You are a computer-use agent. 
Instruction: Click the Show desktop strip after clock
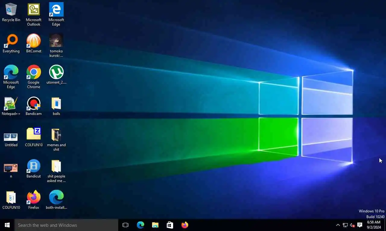385,225
